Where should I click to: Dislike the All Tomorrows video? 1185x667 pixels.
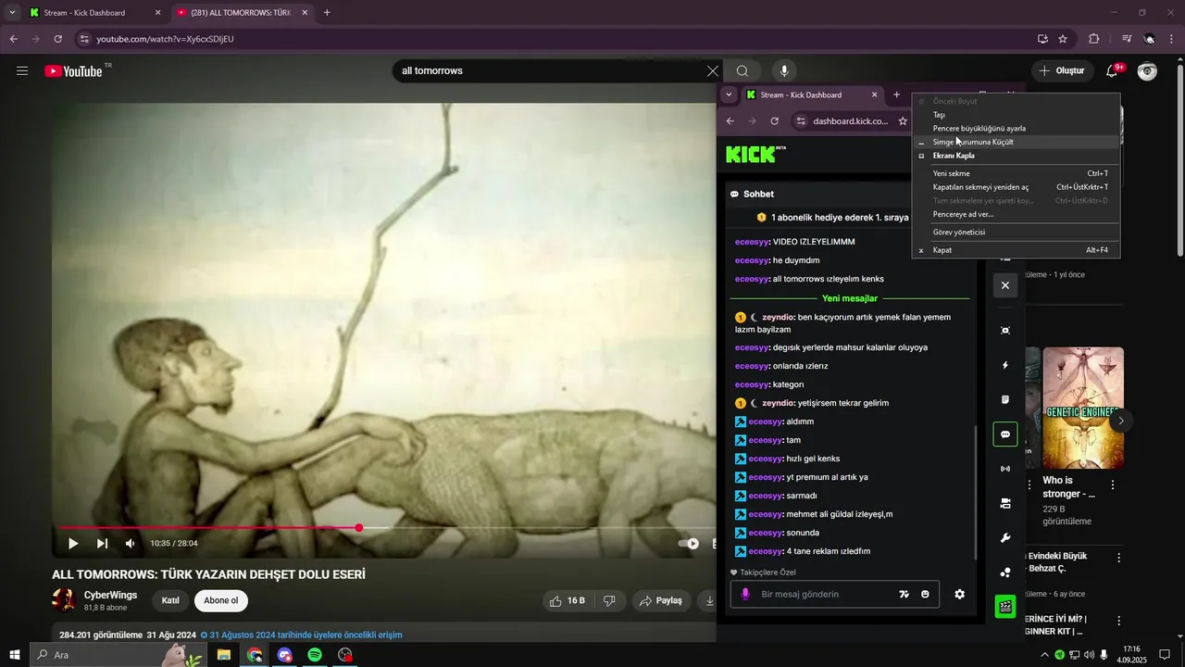coord(609,600)
